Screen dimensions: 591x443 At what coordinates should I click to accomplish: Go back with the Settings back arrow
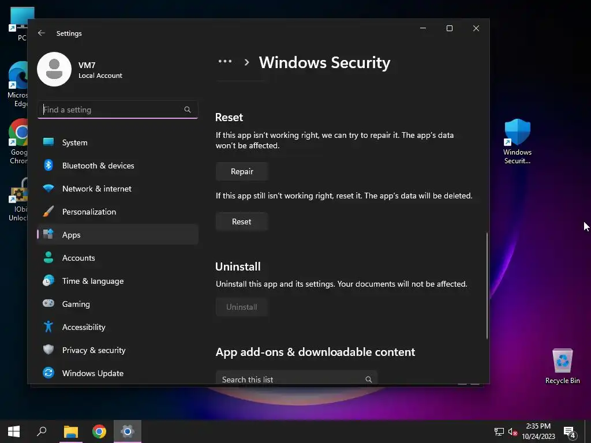[42, 33]
